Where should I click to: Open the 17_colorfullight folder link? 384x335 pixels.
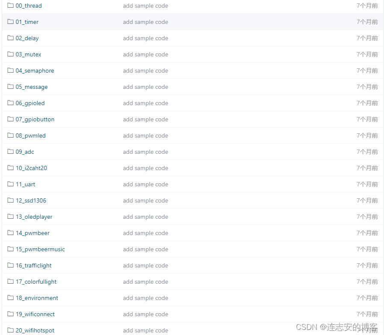point(36,282)
